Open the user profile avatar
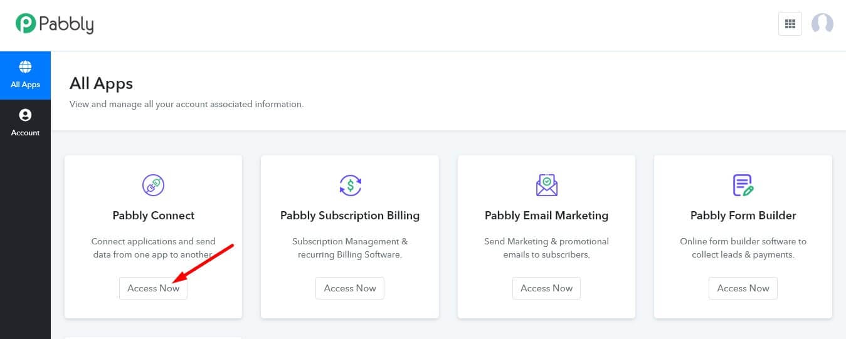The image size is (846, 339). click(x=822, y=24)
